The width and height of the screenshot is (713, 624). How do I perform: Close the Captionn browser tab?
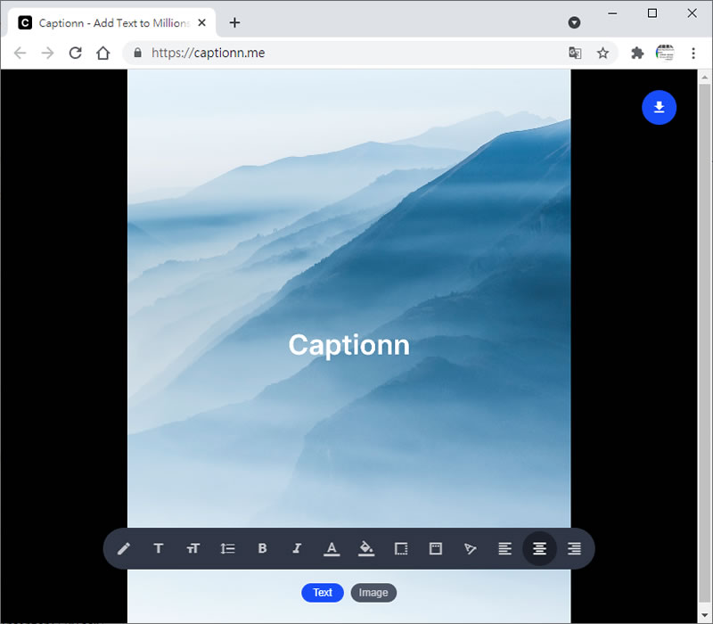[x=202, y=22]
